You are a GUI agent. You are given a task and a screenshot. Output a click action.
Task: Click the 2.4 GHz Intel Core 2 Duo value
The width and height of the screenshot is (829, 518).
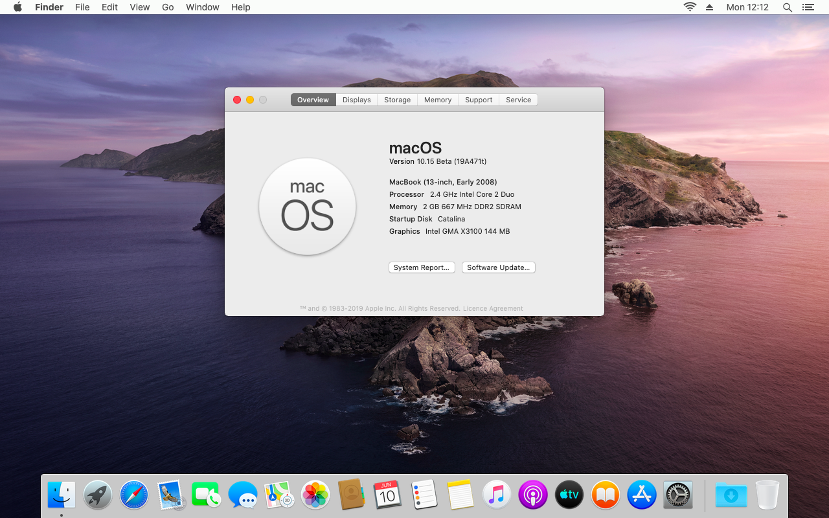[472, 194]
